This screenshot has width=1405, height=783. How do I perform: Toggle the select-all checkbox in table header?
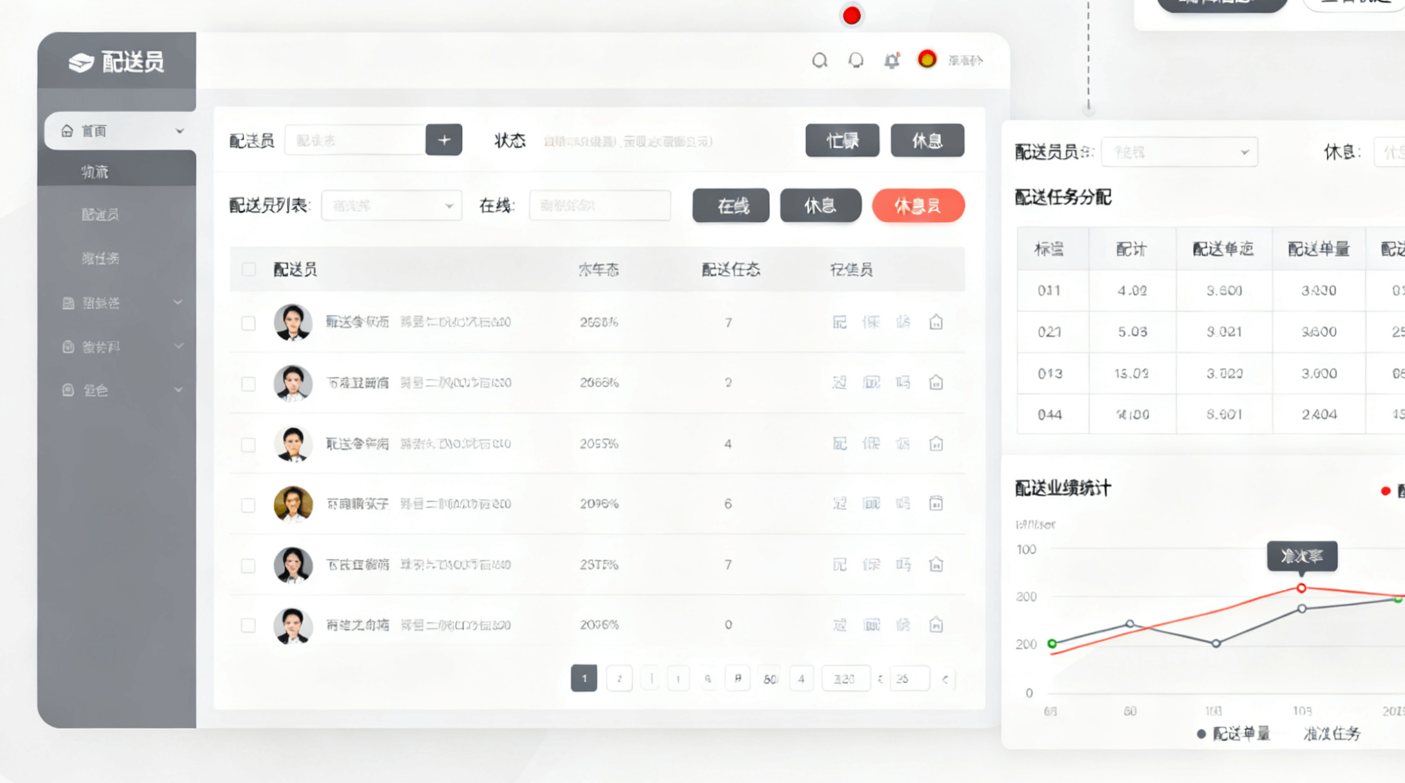coord(249,269)
